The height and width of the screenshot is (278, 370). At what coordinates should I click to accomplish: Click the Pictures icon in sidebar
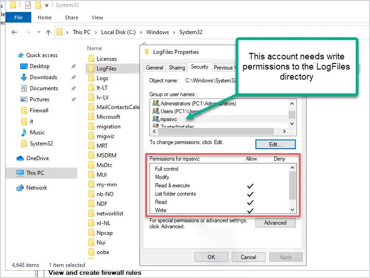pos(24,99)
